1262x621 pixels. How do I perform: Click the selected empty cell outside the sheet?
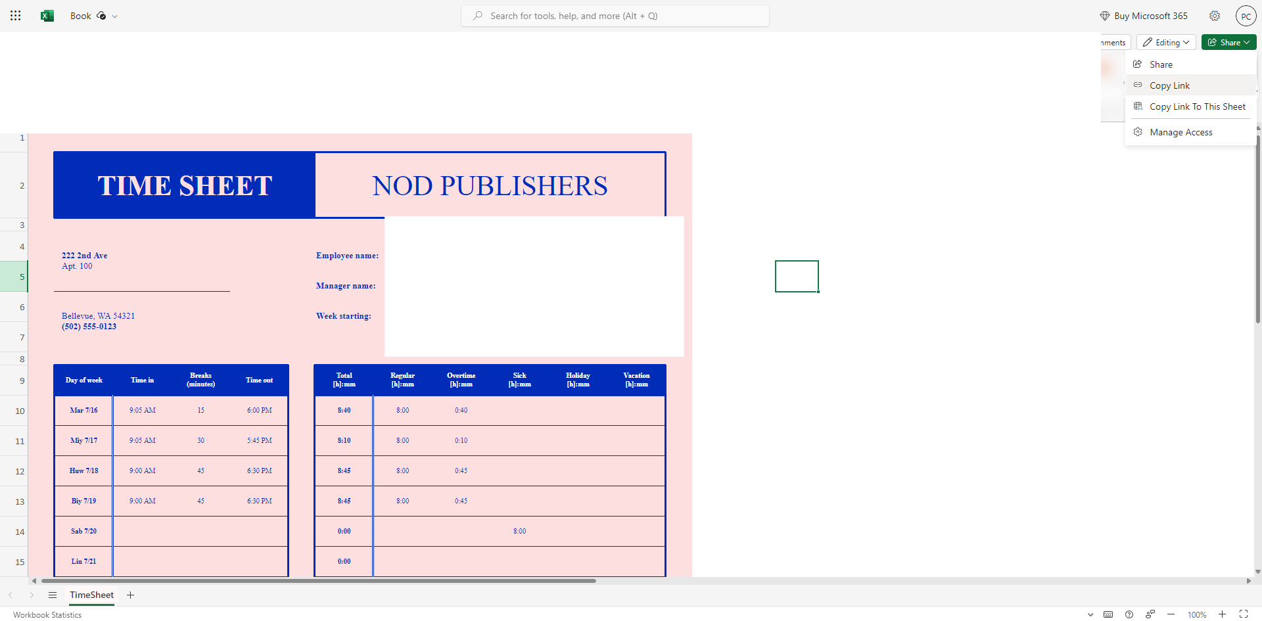tap(797, 276)
